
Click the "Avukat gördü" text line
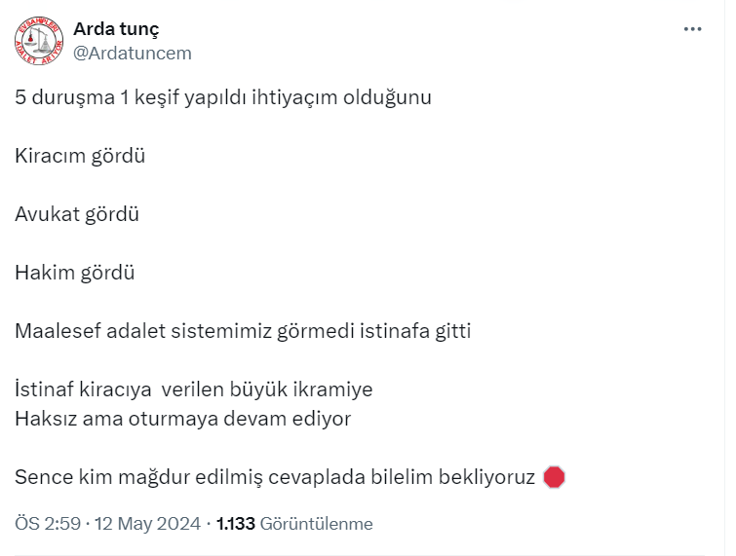tap(77, 214)
